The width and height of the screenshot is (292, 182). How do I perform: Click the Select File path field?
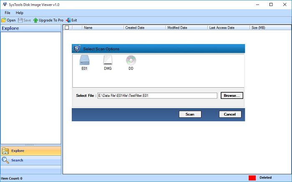tap(157, 96)
